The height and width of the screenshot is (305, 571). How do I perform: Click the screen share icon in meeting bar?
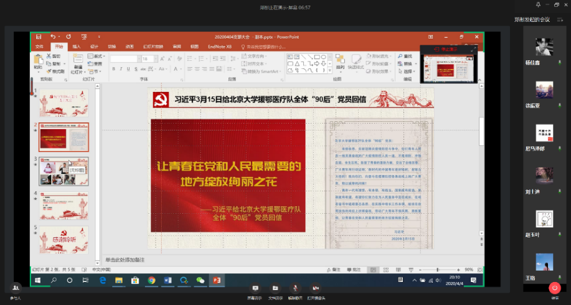pos(254,289)
